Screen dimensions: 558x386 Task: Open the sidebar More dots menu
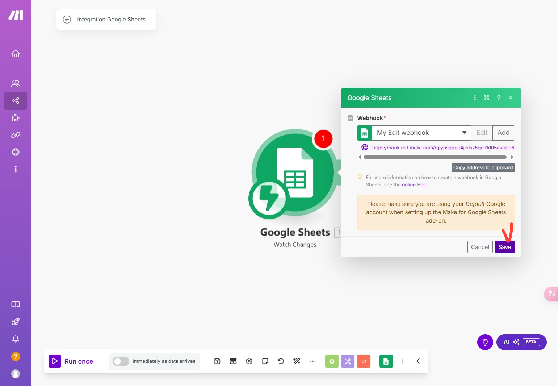[x=16, y=169]
